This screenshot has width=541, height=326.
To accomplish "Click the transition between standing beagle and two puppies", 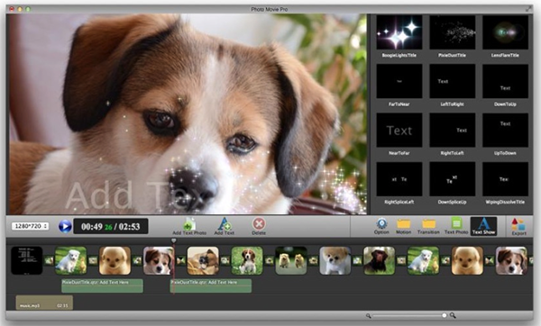I will coord(269,261).
